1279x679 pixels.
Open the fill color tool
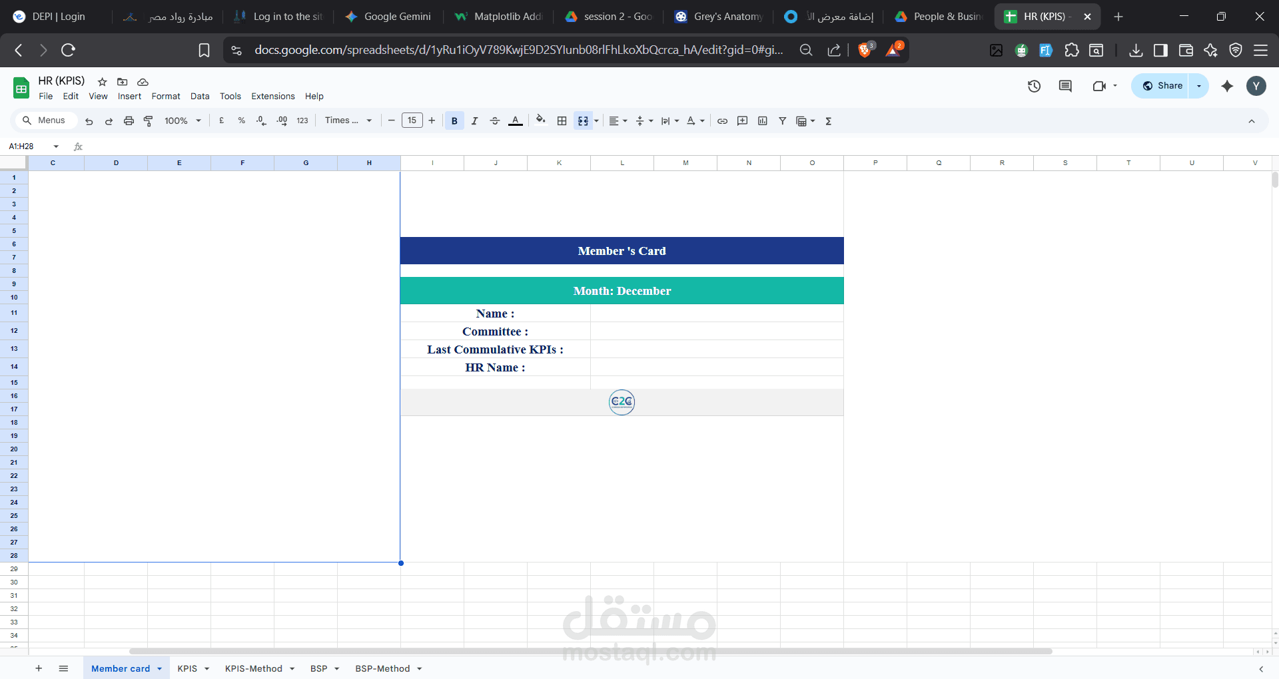(x=540, y=120)
